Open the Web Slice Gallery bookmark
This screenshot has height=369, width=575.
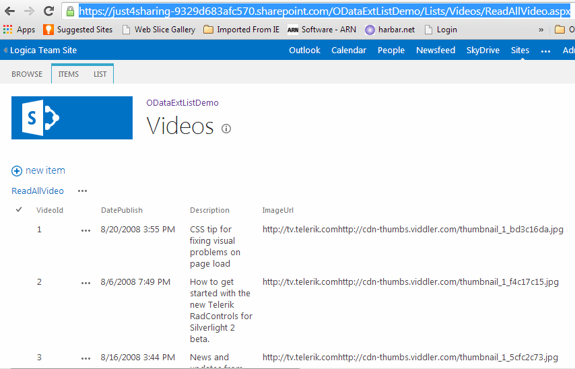tap(159, 30)
